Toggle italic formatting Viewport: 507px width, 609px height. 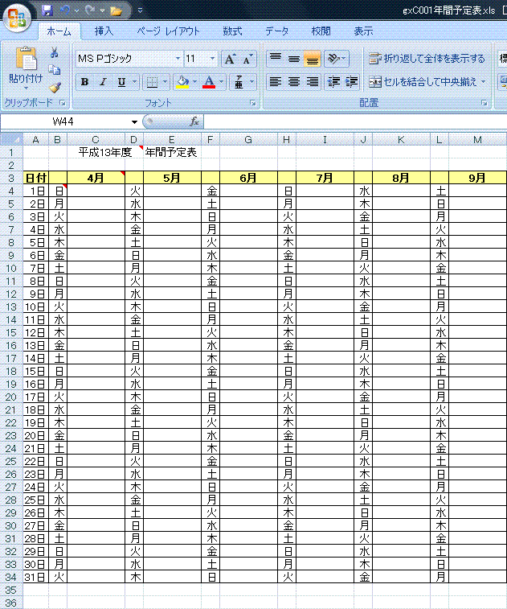click(x=103, y=82)
